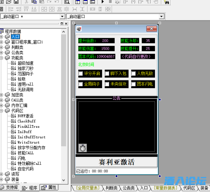Image resolution: width=210 pixels, height=192 pixels.
Task: Expand the 窗口程序集_窗口1 tree node
Action: tap(1, 42)
